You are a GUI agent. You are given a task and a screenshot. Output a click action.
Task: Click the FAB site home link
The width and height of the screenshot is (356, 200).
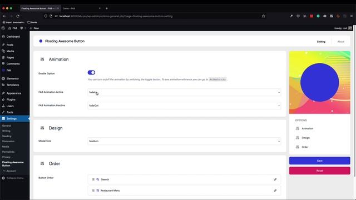tap(13, 28)
